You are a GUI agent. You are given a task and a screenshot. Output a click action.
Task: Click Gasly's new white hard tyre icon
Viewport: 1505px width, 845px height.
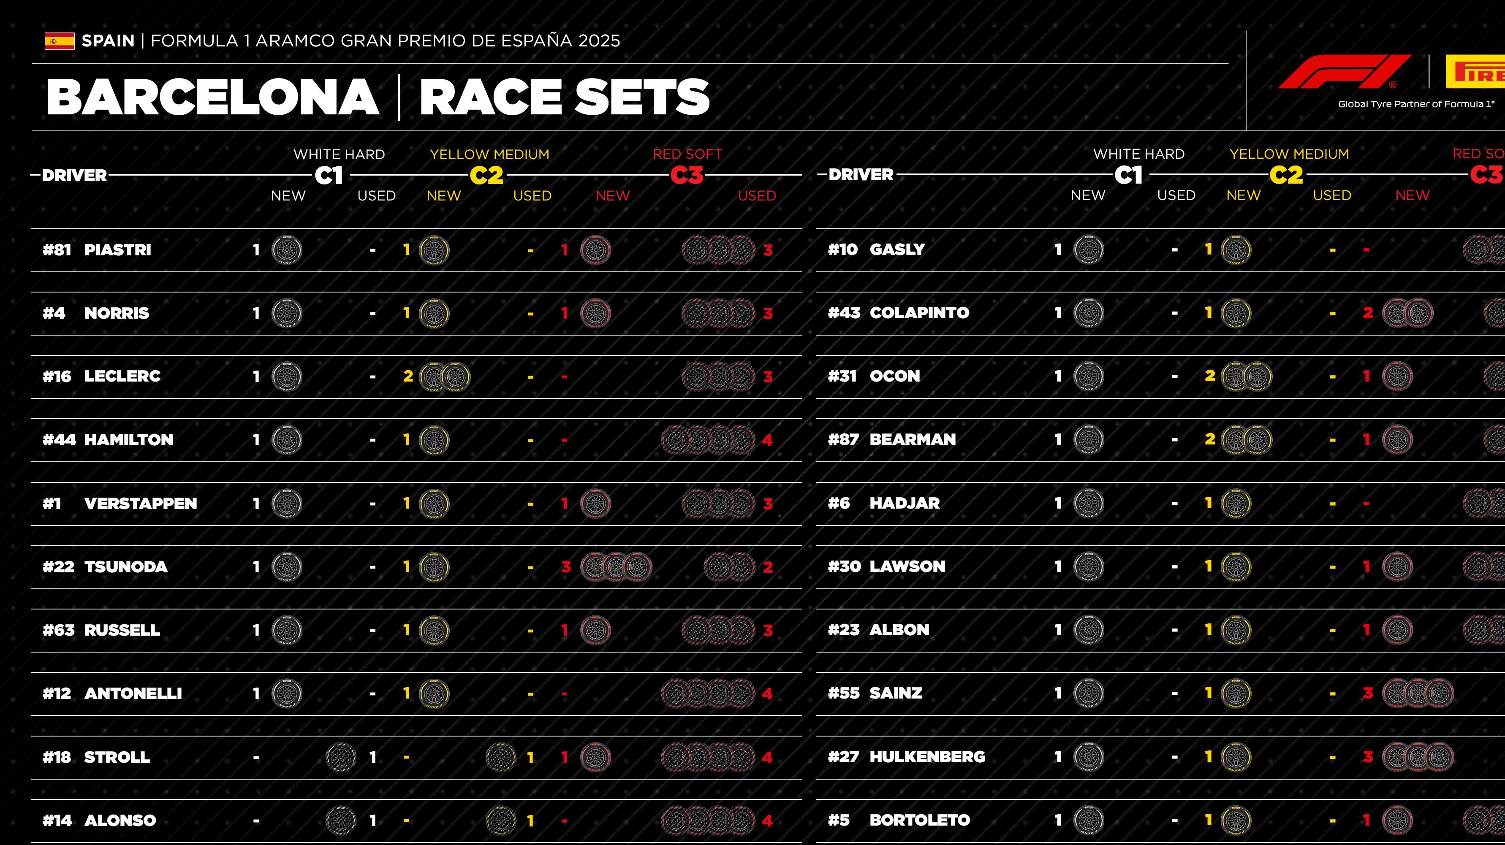pos(1089,250)
